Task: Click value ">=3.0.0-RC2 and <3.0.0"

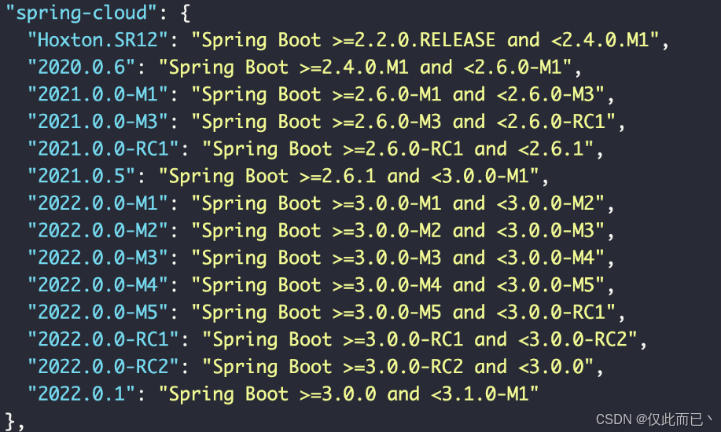Action: click(464, 366)
